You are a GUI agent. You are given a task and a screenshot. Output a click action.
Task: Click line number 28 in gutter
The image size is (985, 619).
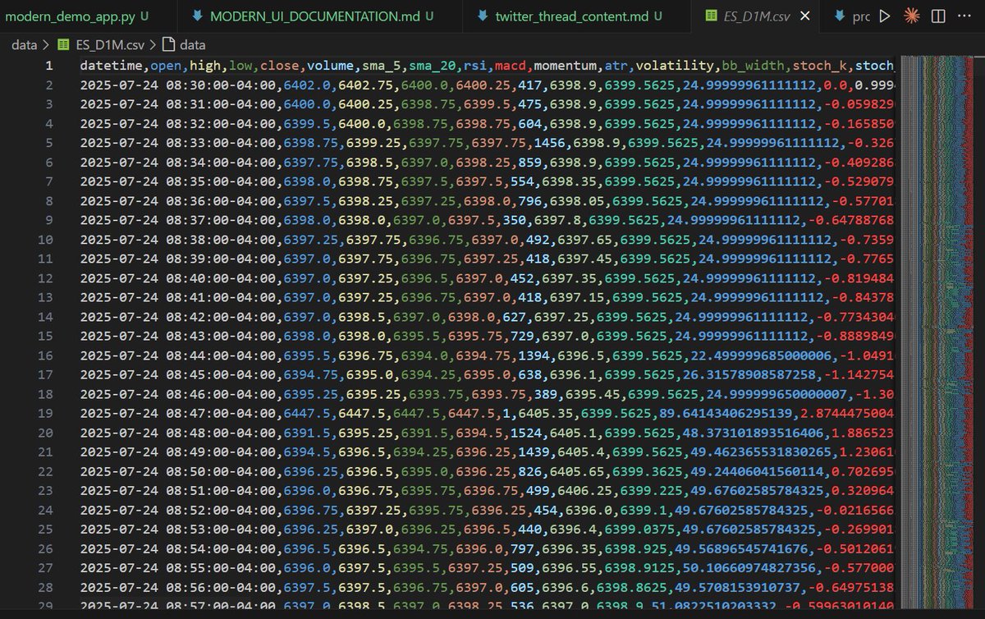coord(45,587)
